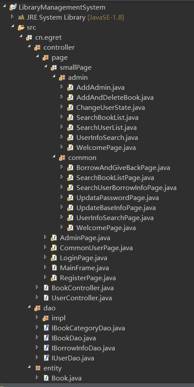Expand the UserInfoSearch.java arrow
The width and height of the screenshot is (194, 387).
(62, 137)
